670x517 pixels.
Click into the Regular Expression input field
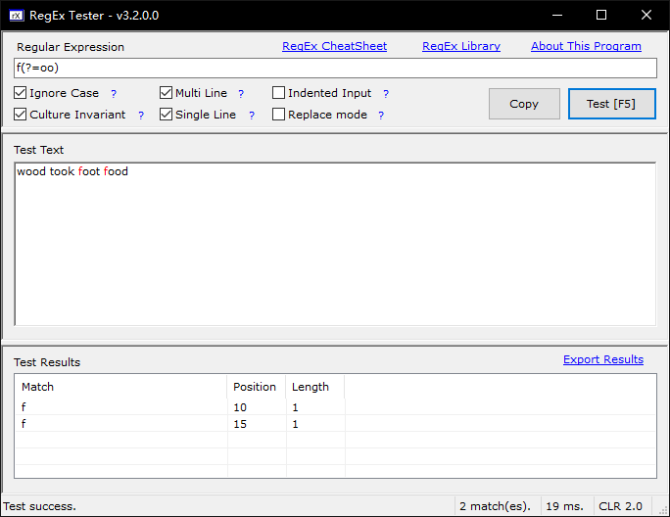coord(334,68)
